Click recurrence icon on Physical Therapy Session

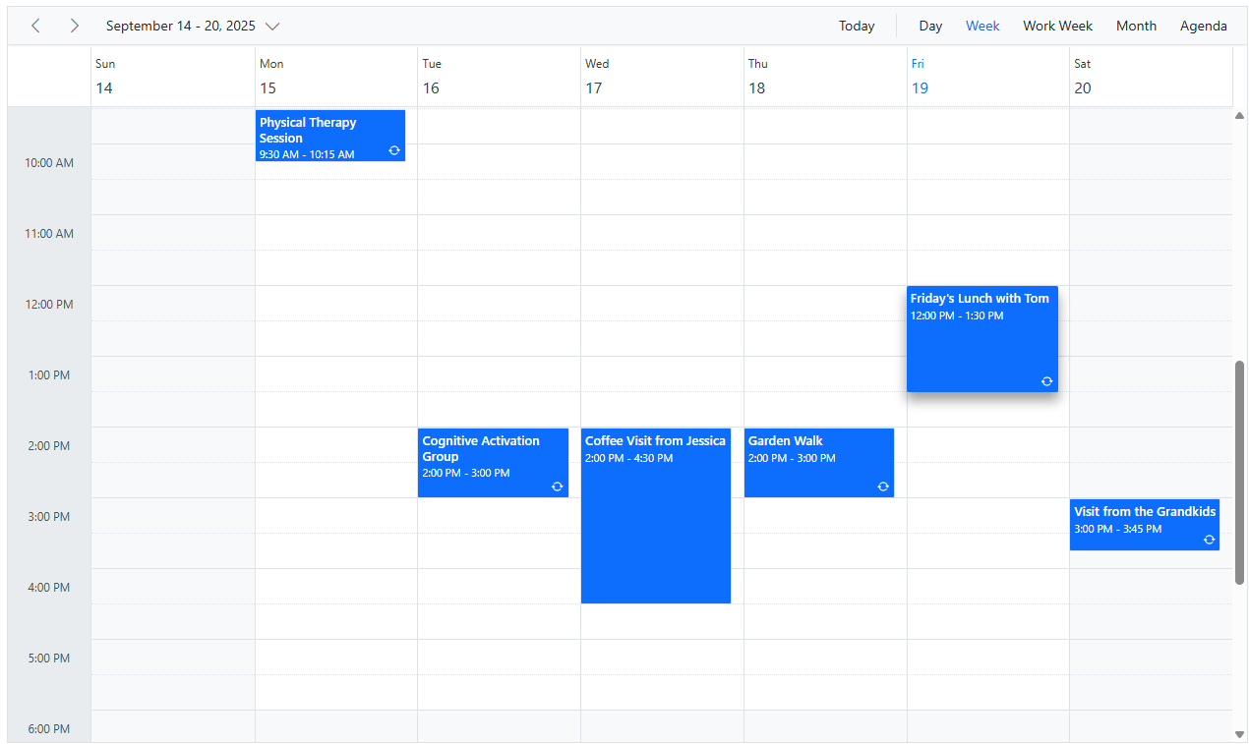[394, 150]
